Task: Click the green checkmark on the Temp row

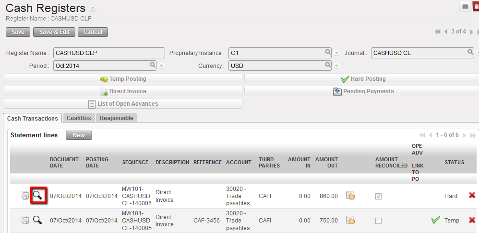Action: 435,220
